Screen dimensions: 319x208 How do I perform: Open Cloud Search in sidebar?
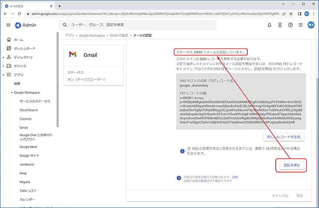point(29,110)
